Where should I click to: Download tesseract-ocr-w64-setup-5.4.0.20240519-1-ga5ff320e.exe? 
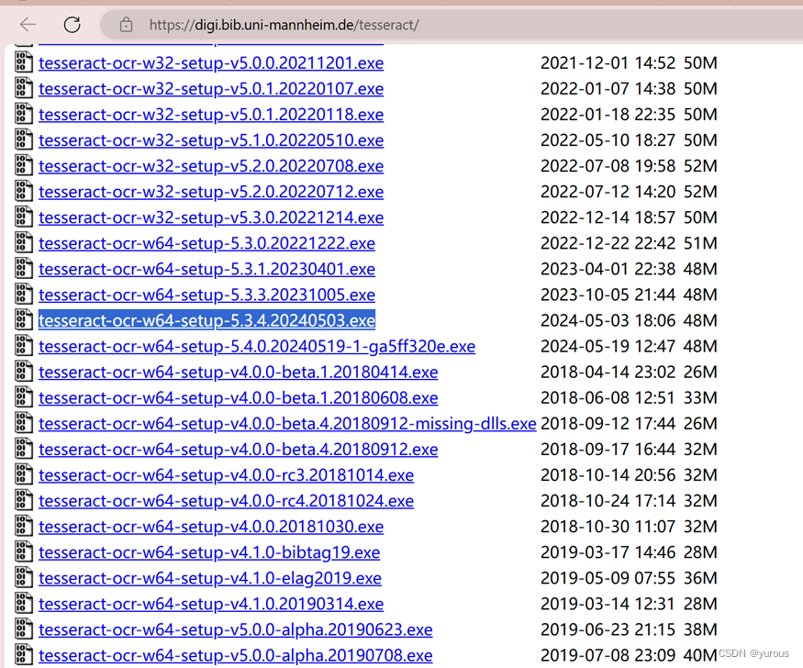(x=257, y=346)
